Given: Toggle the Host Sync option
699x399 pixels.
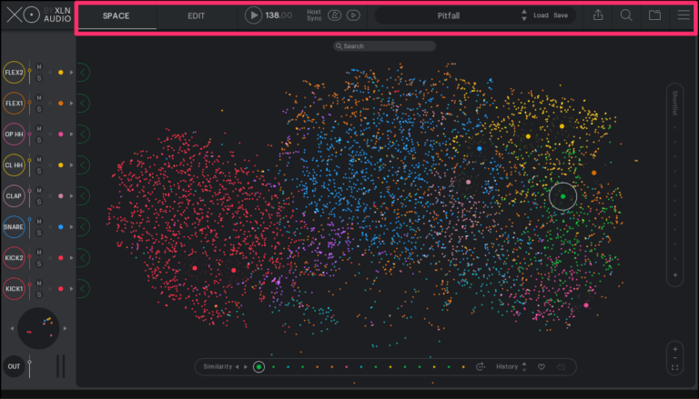Looking at the screenshot, I should (x=314, y=15).
